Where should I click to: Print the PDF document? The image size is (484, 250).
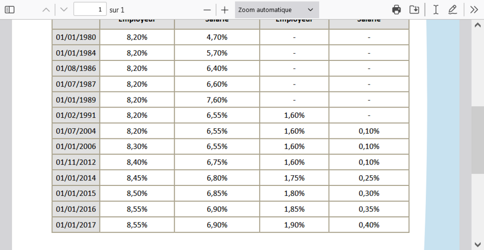click(x=396, y=10)
